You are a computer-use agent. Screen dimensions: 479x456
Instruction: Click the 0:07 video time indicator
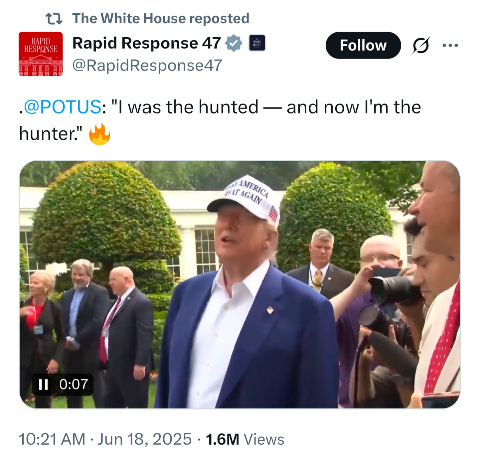[x=74, y=385]
